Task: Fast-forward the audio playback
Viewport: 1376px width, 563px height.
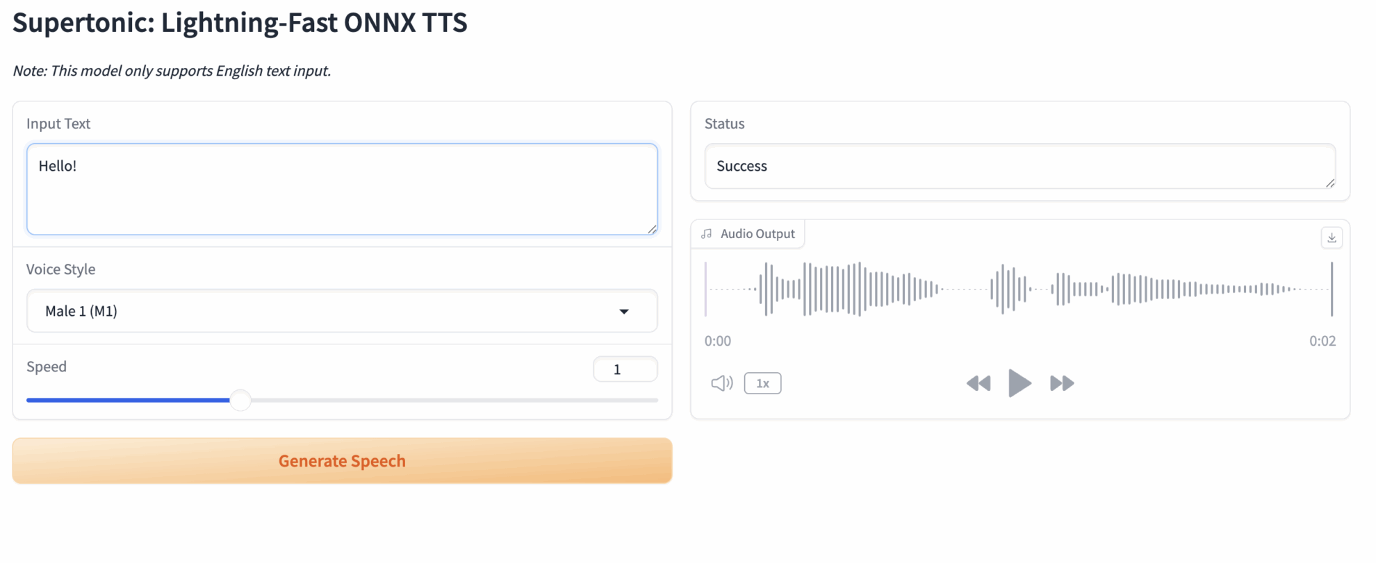Action: [1061, 383]
